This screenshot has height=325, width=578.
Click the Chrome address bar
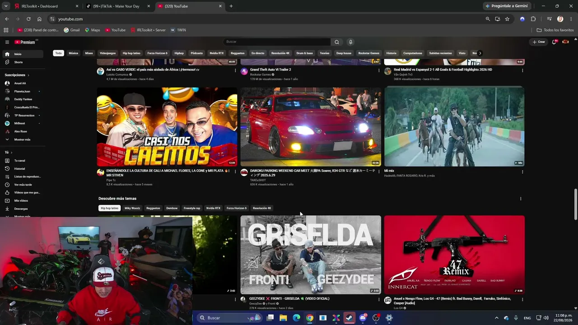point(266,19)
